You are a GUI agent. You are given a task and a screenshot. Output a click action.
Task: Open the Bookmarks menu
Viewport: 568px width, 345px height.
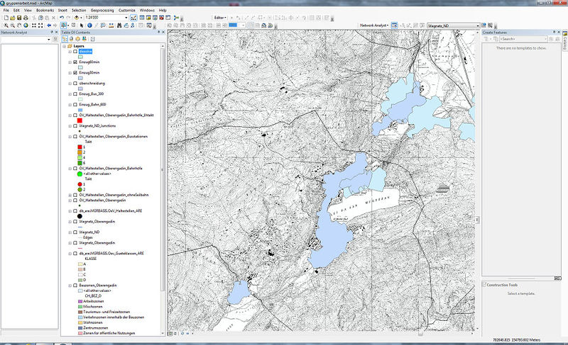click(x=45, y=11)
